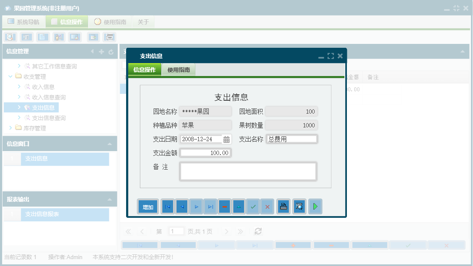Screen dimensions: 473x266
Task: Cancel editing with the red X icon
Action: [267, 207]
